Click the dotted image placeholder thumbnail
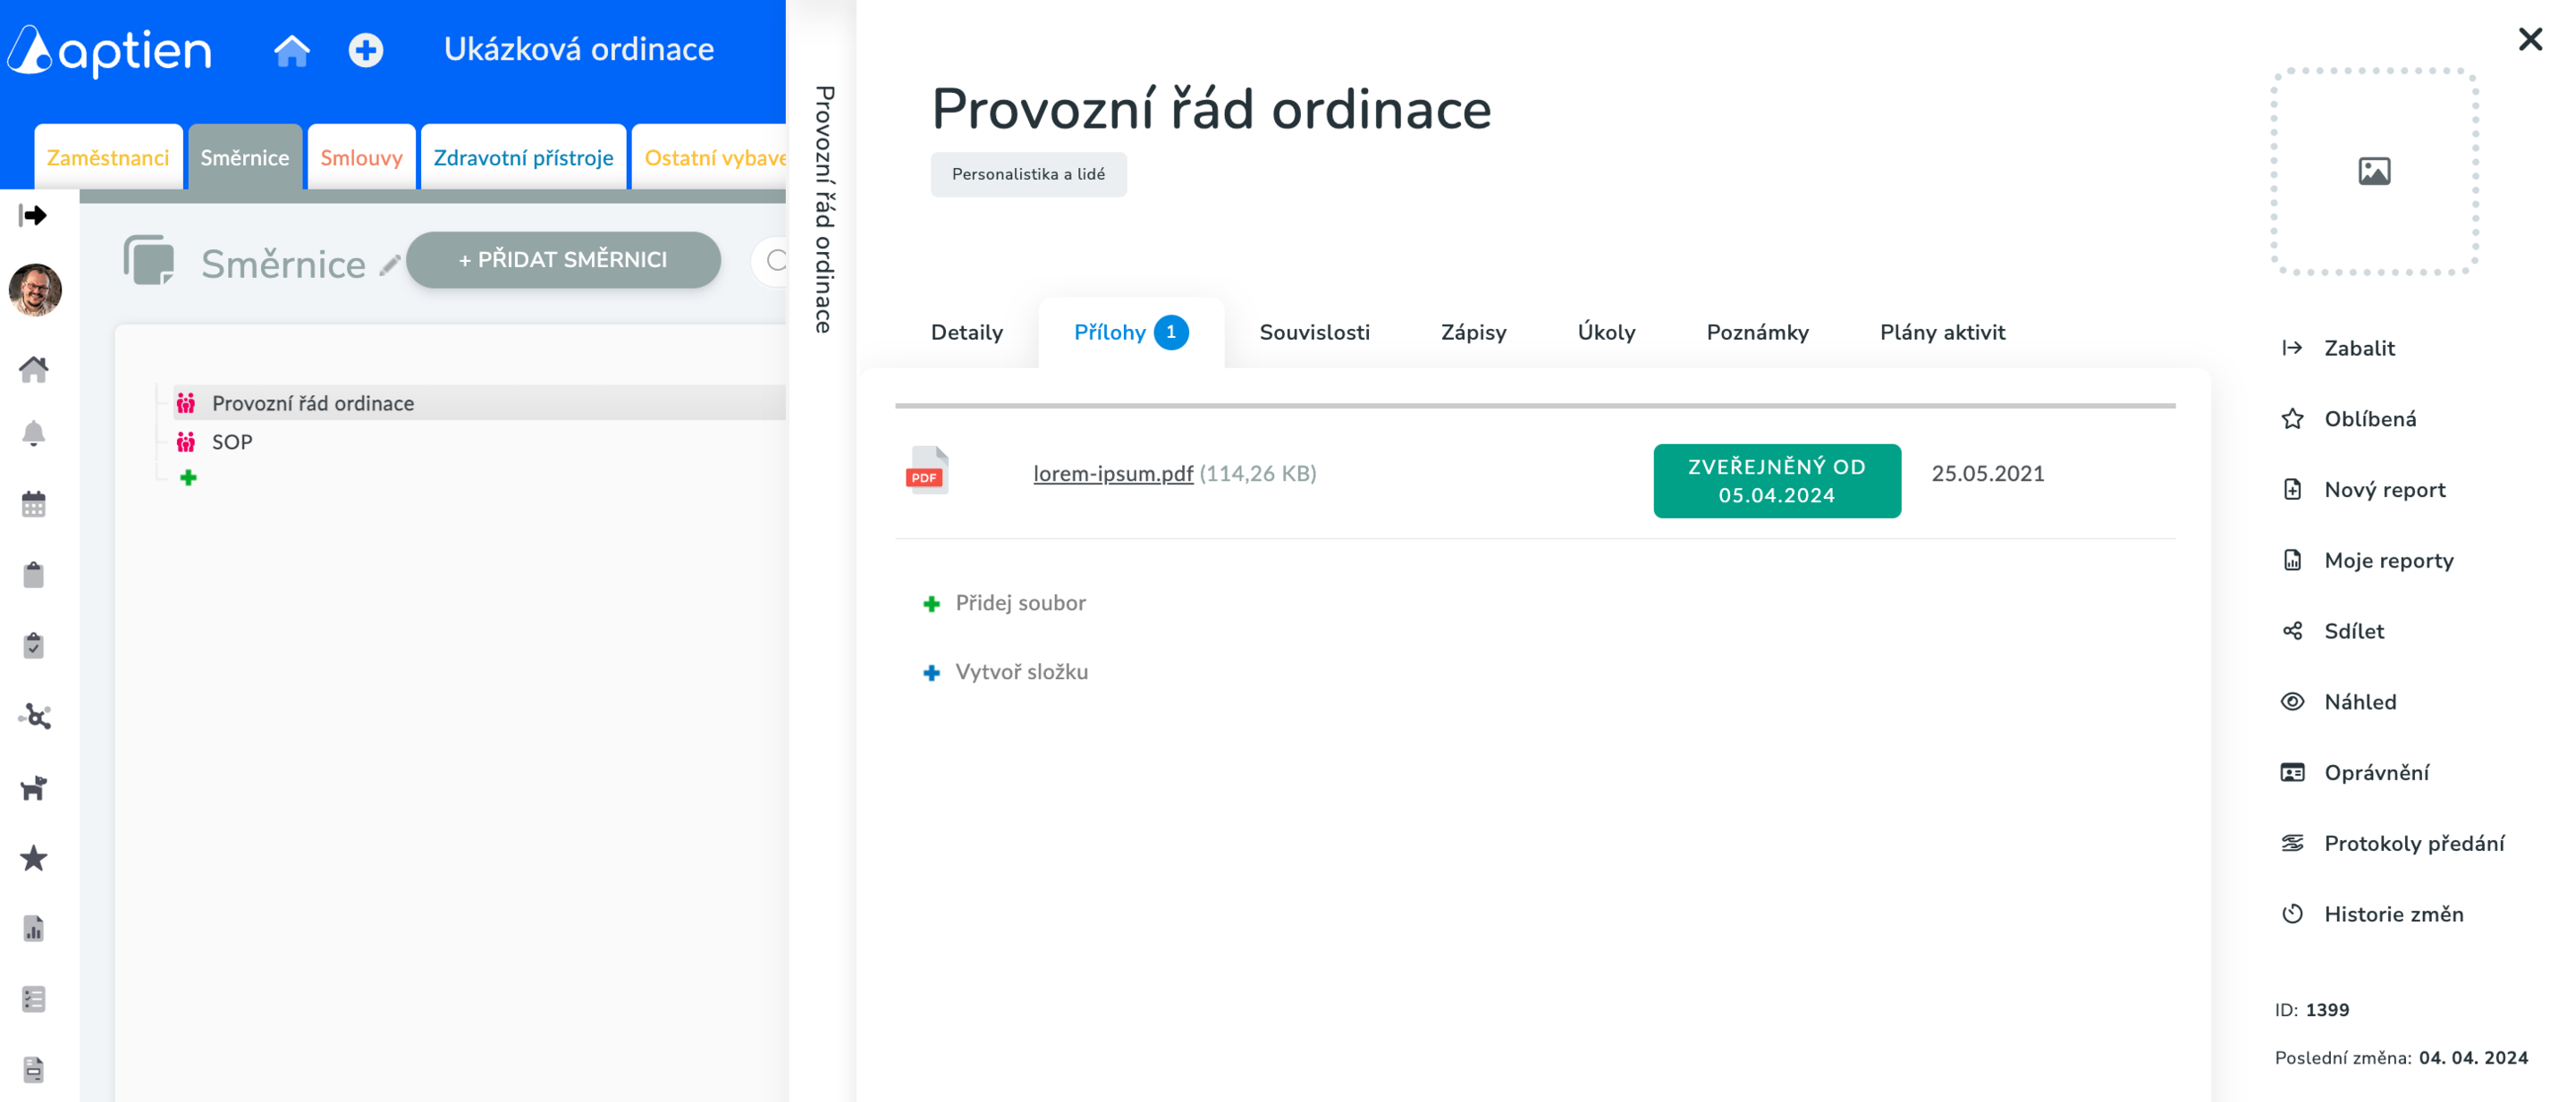 point(2373,172)
